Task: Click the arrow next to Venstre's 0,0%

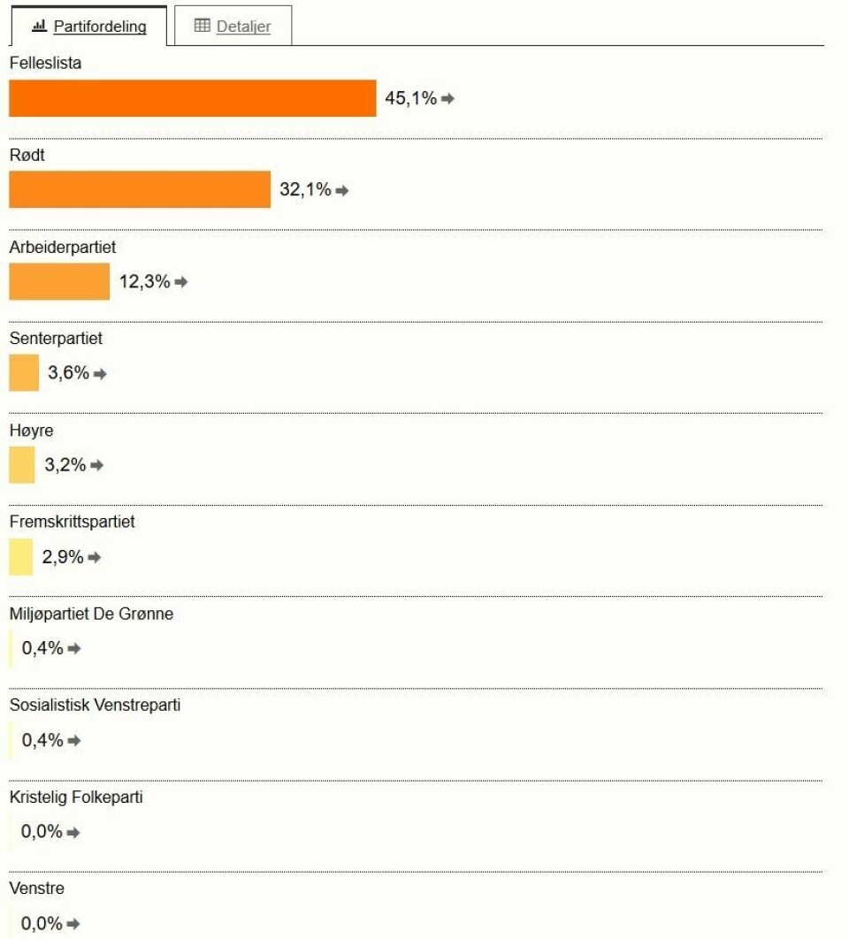Action: click(x=73, y=924)
